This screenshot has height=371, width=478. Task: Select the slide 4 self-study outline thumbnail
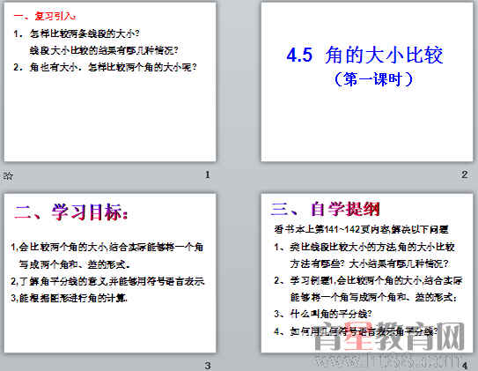click(367, 273)
